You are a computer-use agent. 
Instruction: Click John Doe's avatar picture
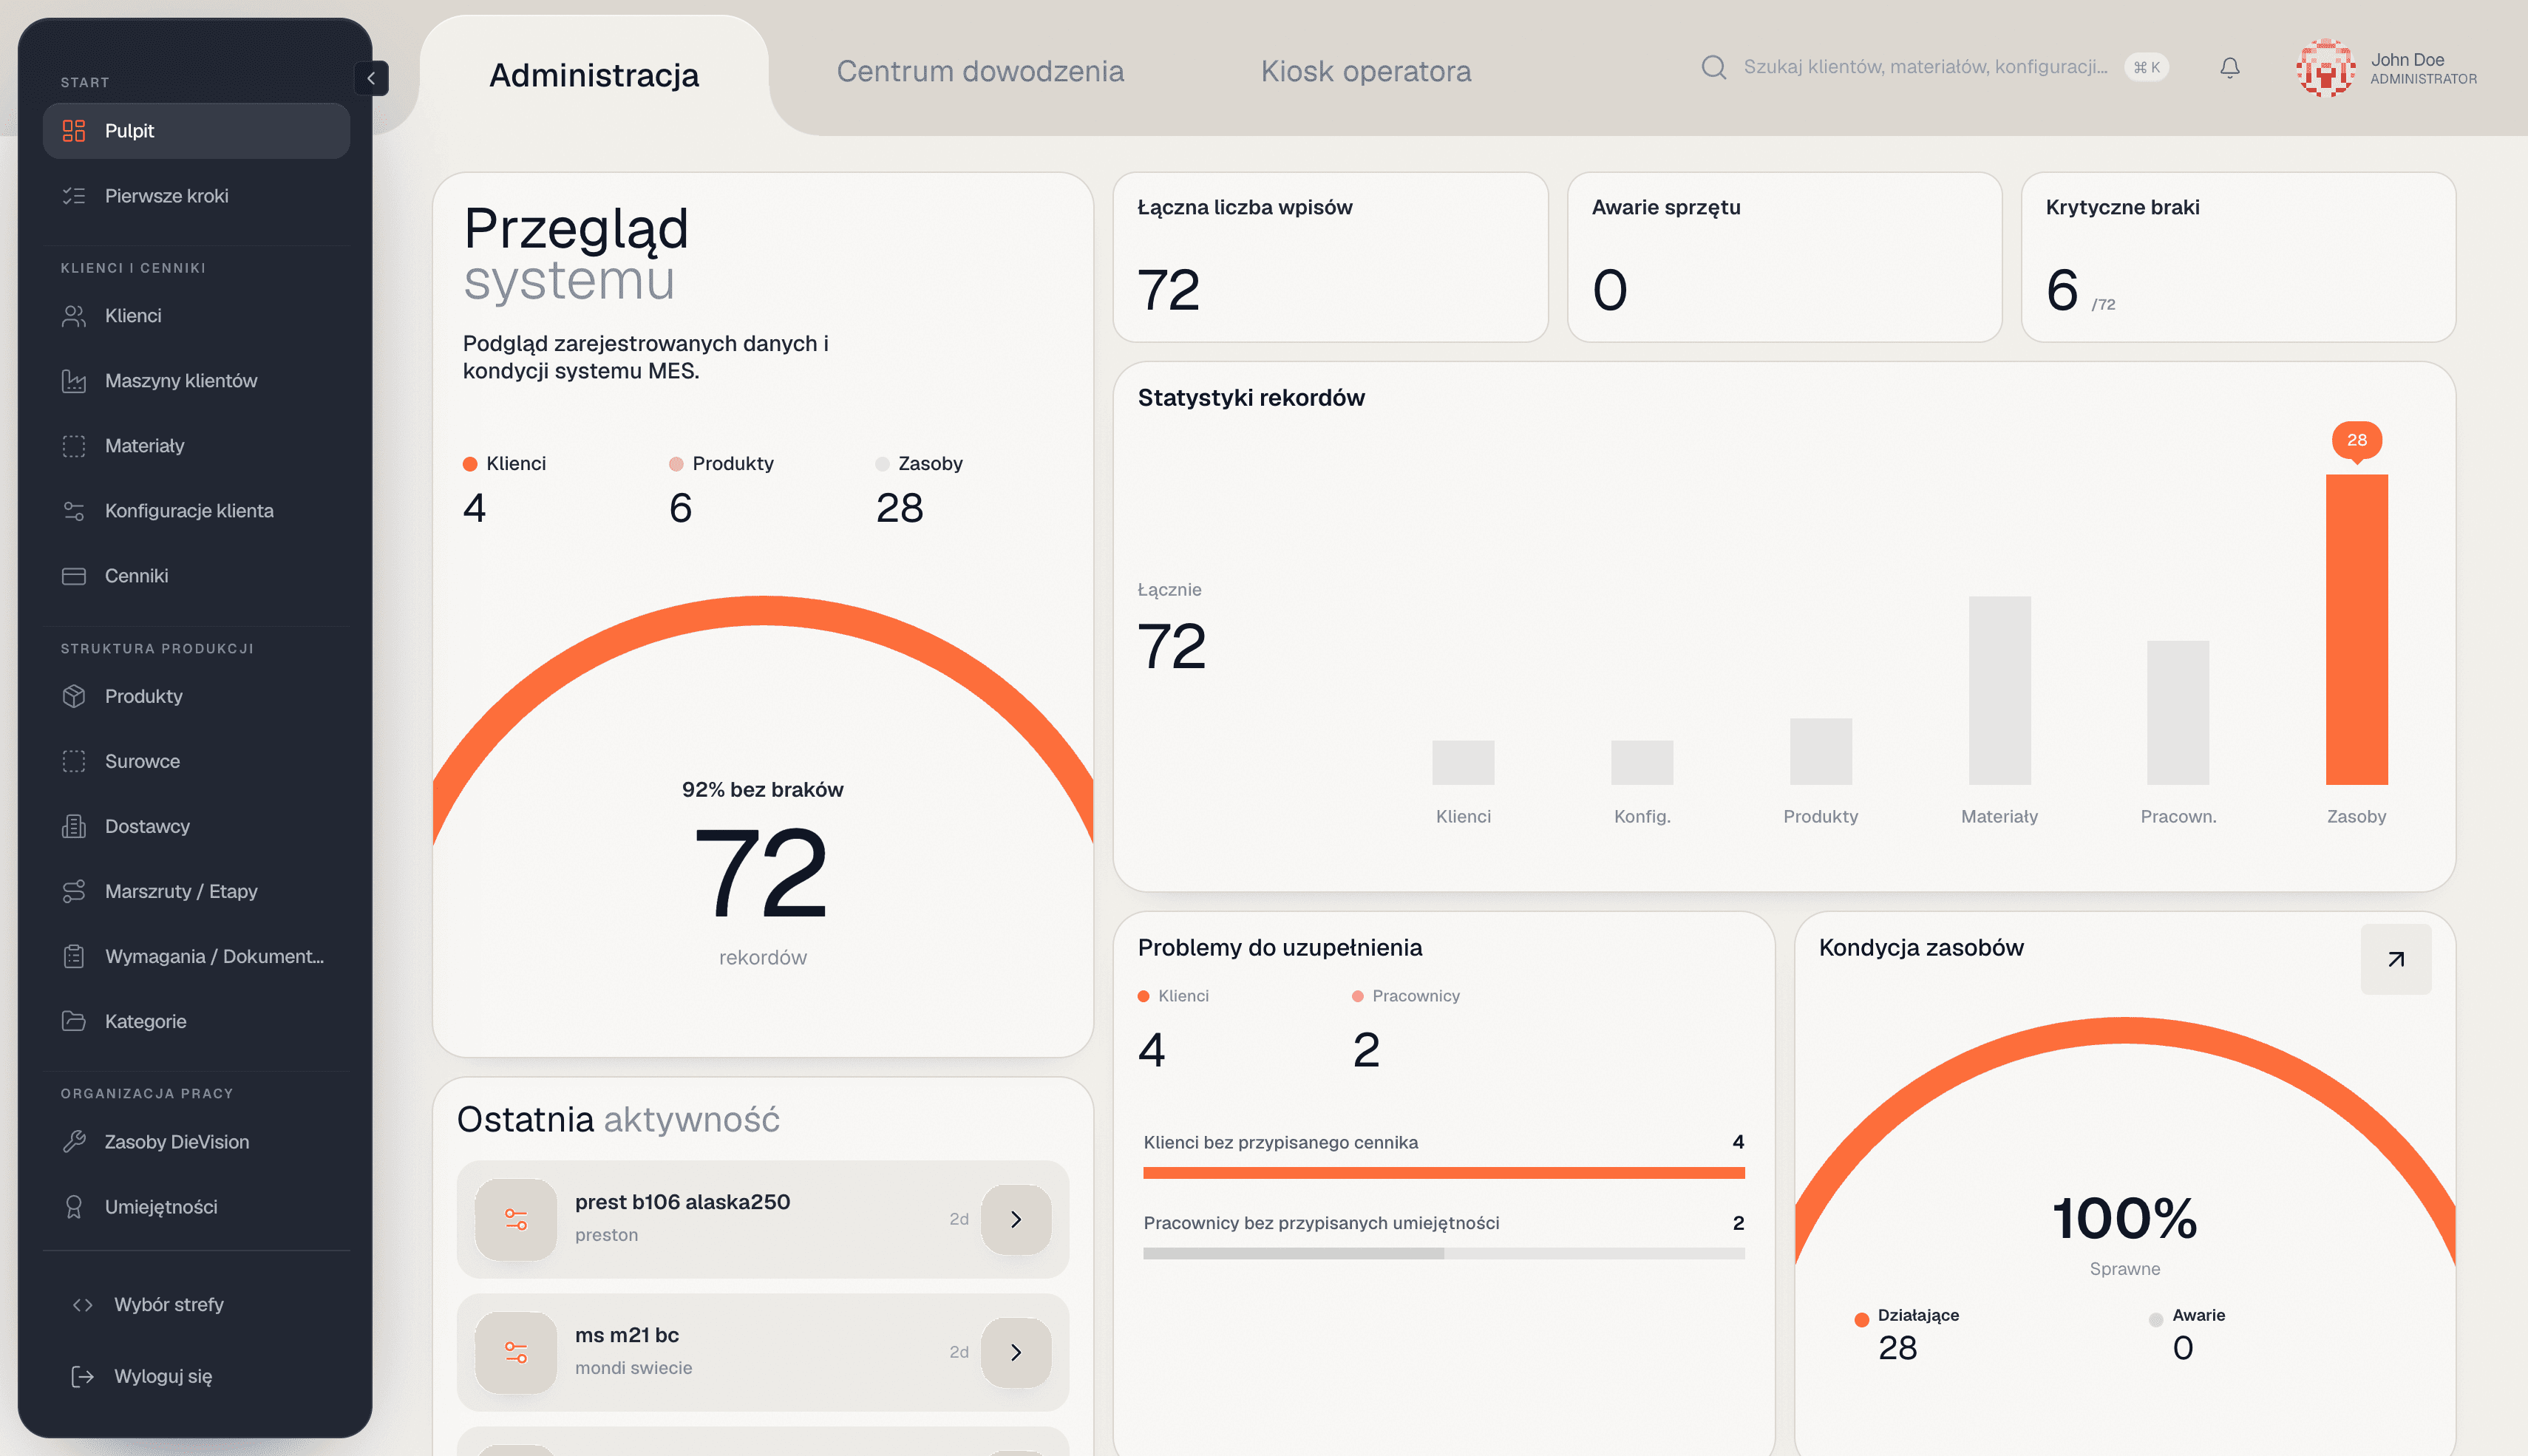[2326, 68]
